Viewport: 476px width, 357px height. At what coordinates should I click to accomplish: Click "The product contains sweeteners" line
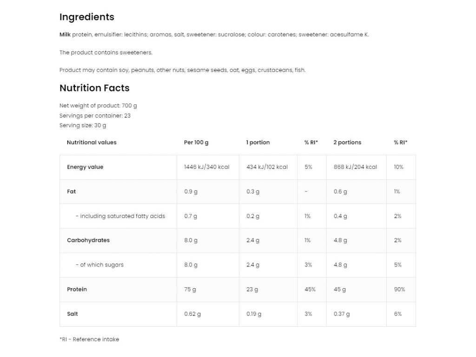(x=106, y=53)
